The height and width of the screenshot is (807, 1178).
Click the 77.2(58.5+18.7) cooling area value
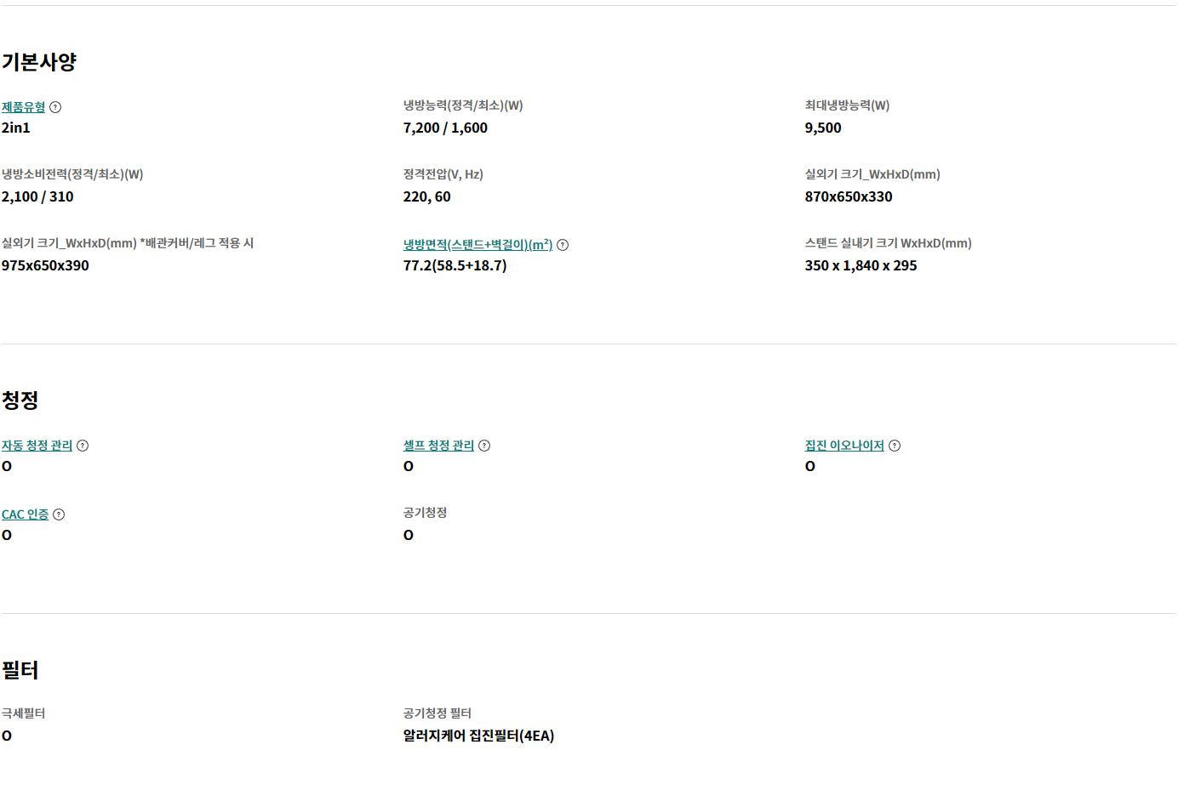[x=455, y=266]
